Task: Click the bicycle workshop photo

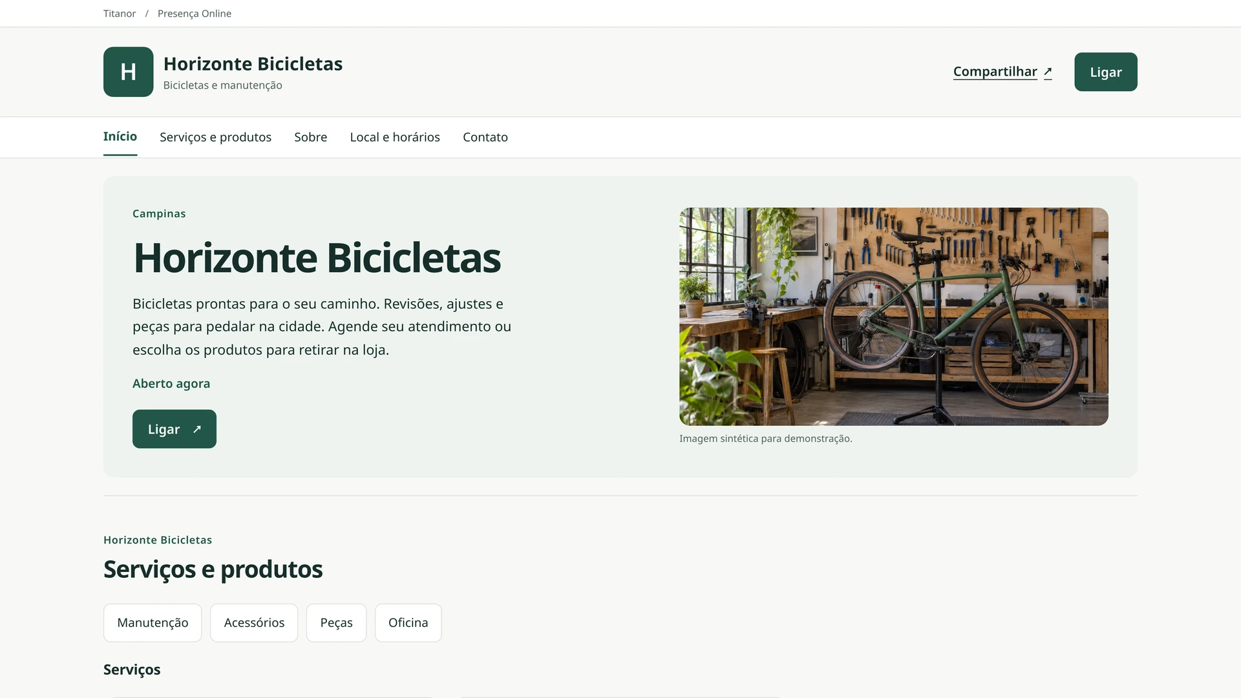Action: (x=894, y=317)
